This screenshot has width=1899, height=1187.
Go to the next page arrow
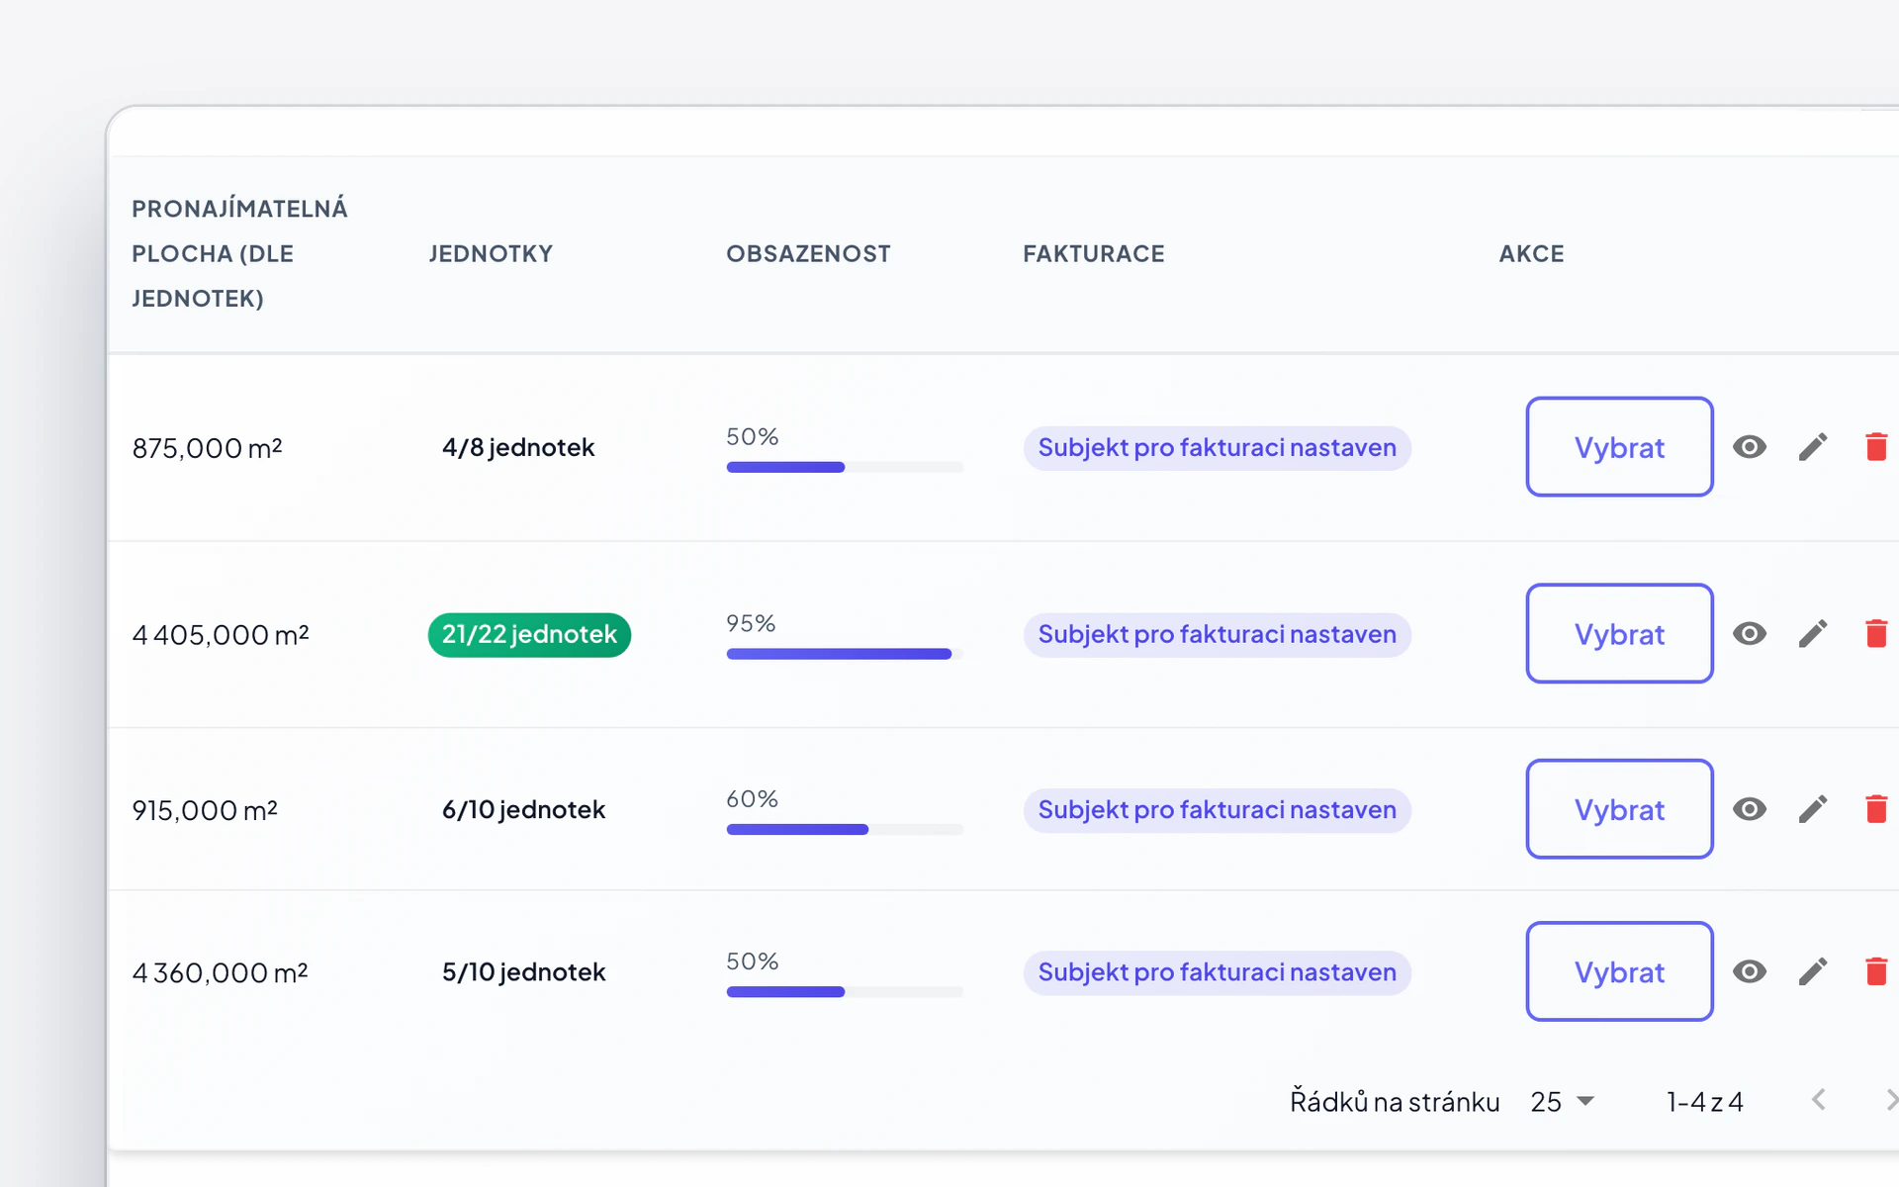tap(1890, 1100)
